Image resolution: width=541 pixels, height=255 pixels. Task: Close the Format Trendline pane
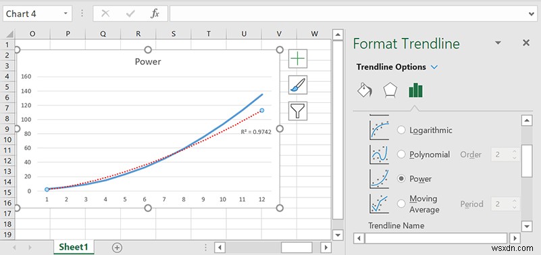pyautogui.click(x=526, y=43)
